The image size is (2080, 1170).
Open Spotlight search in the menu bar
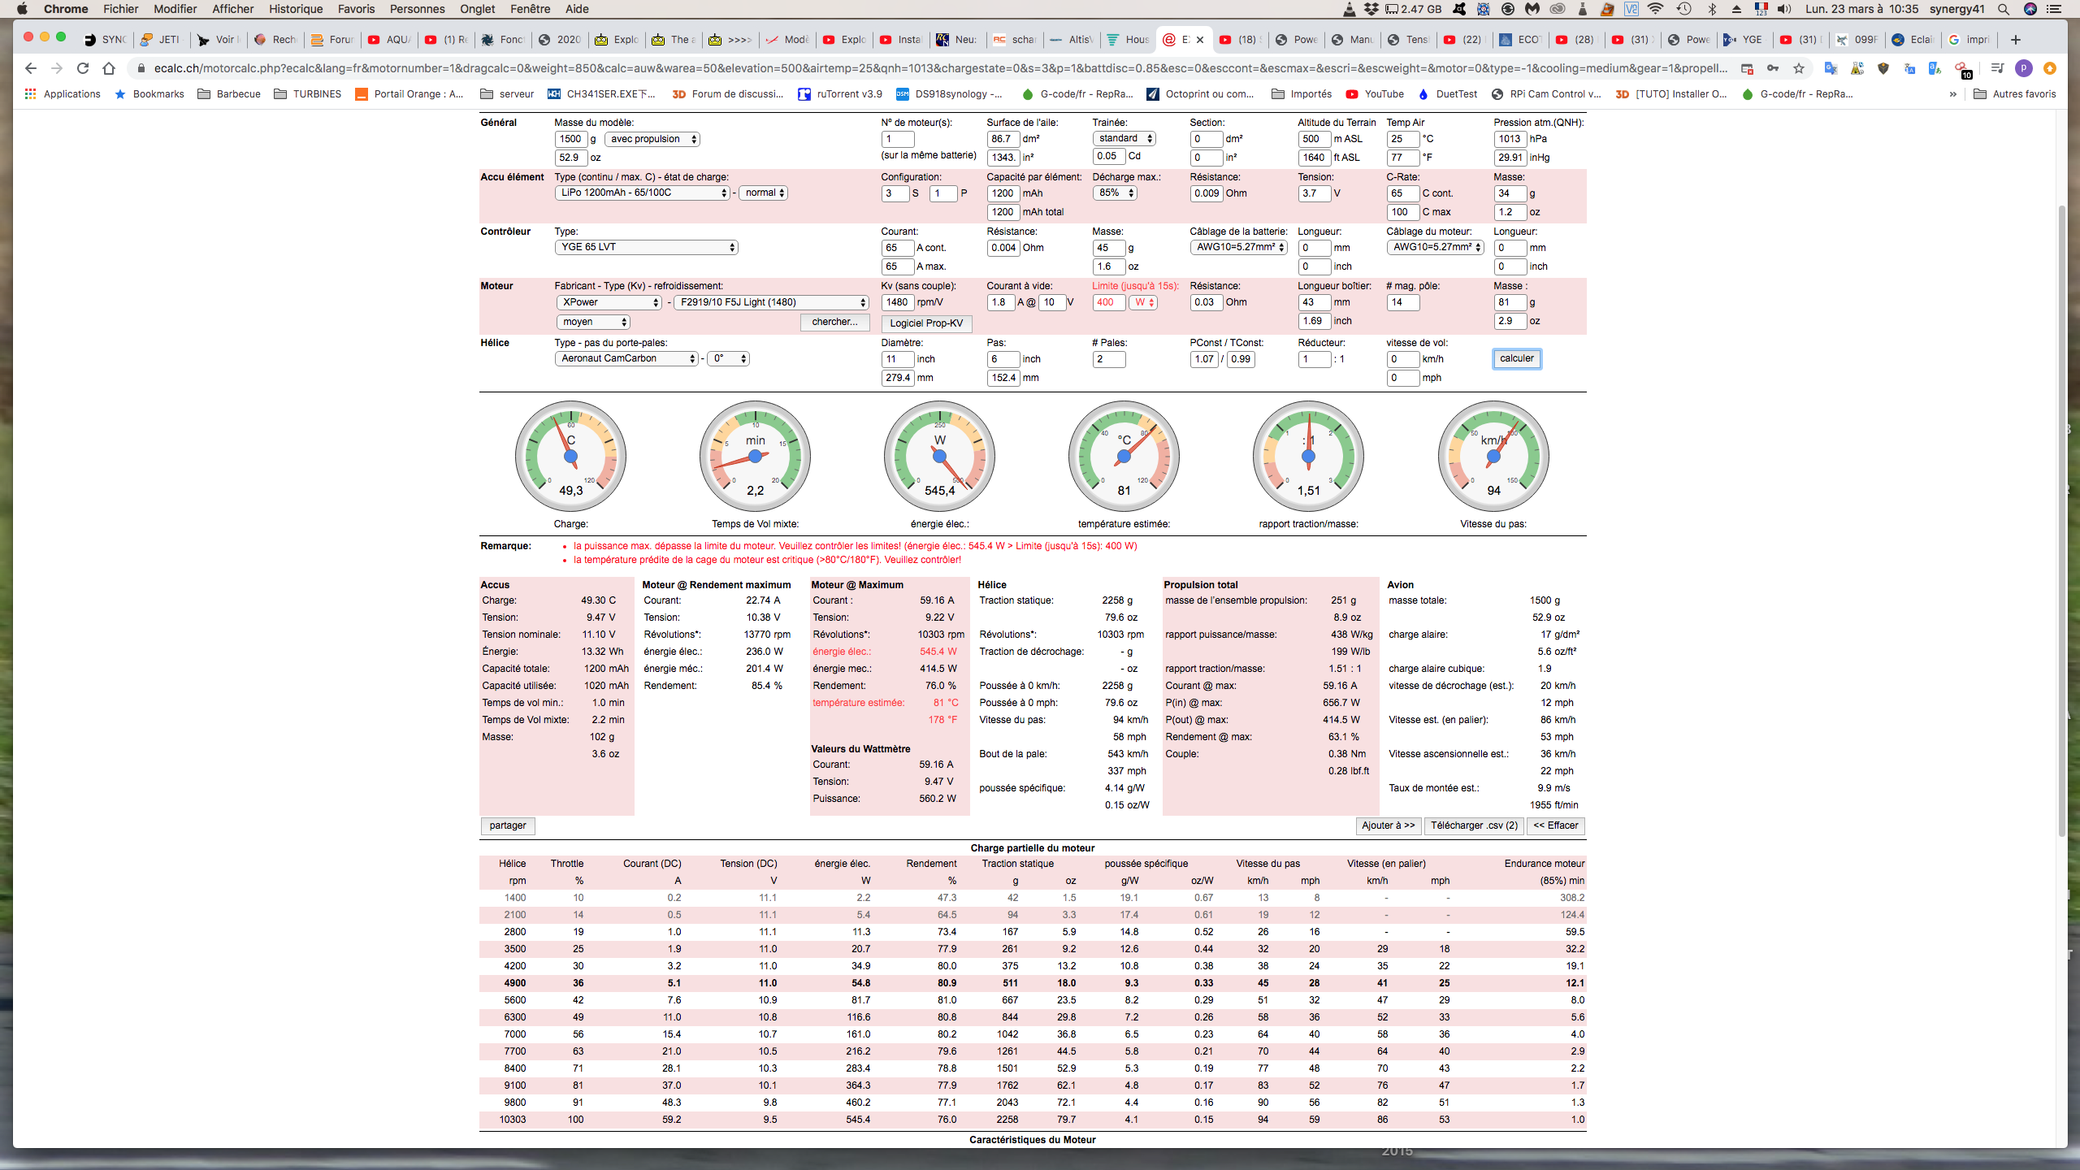pos(2004,9)
